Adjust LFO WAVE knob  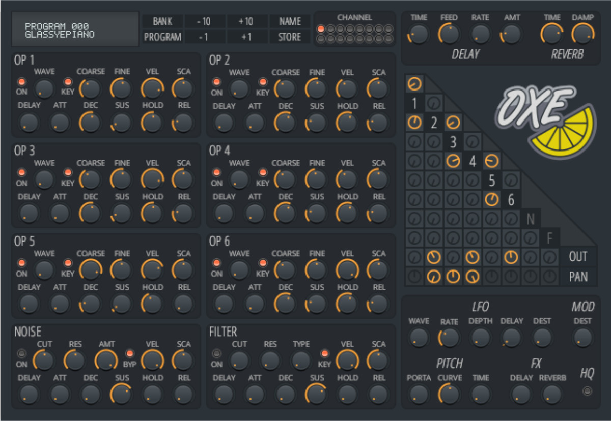point(419,338)
